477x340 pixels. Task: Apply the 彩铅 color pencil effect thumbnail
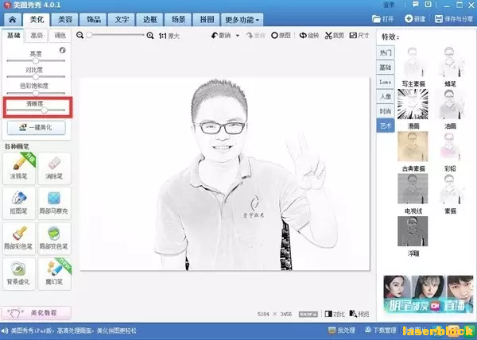[x=450, y=146]
